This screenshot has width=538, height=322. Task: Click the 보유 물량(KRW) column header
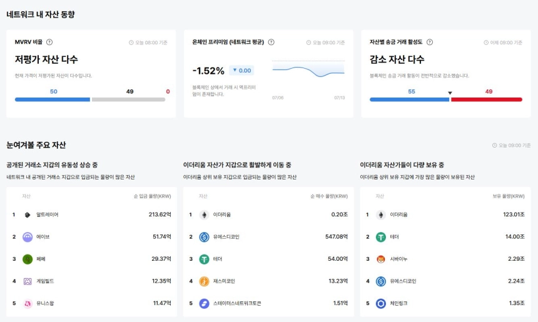(x=509, y=196)
